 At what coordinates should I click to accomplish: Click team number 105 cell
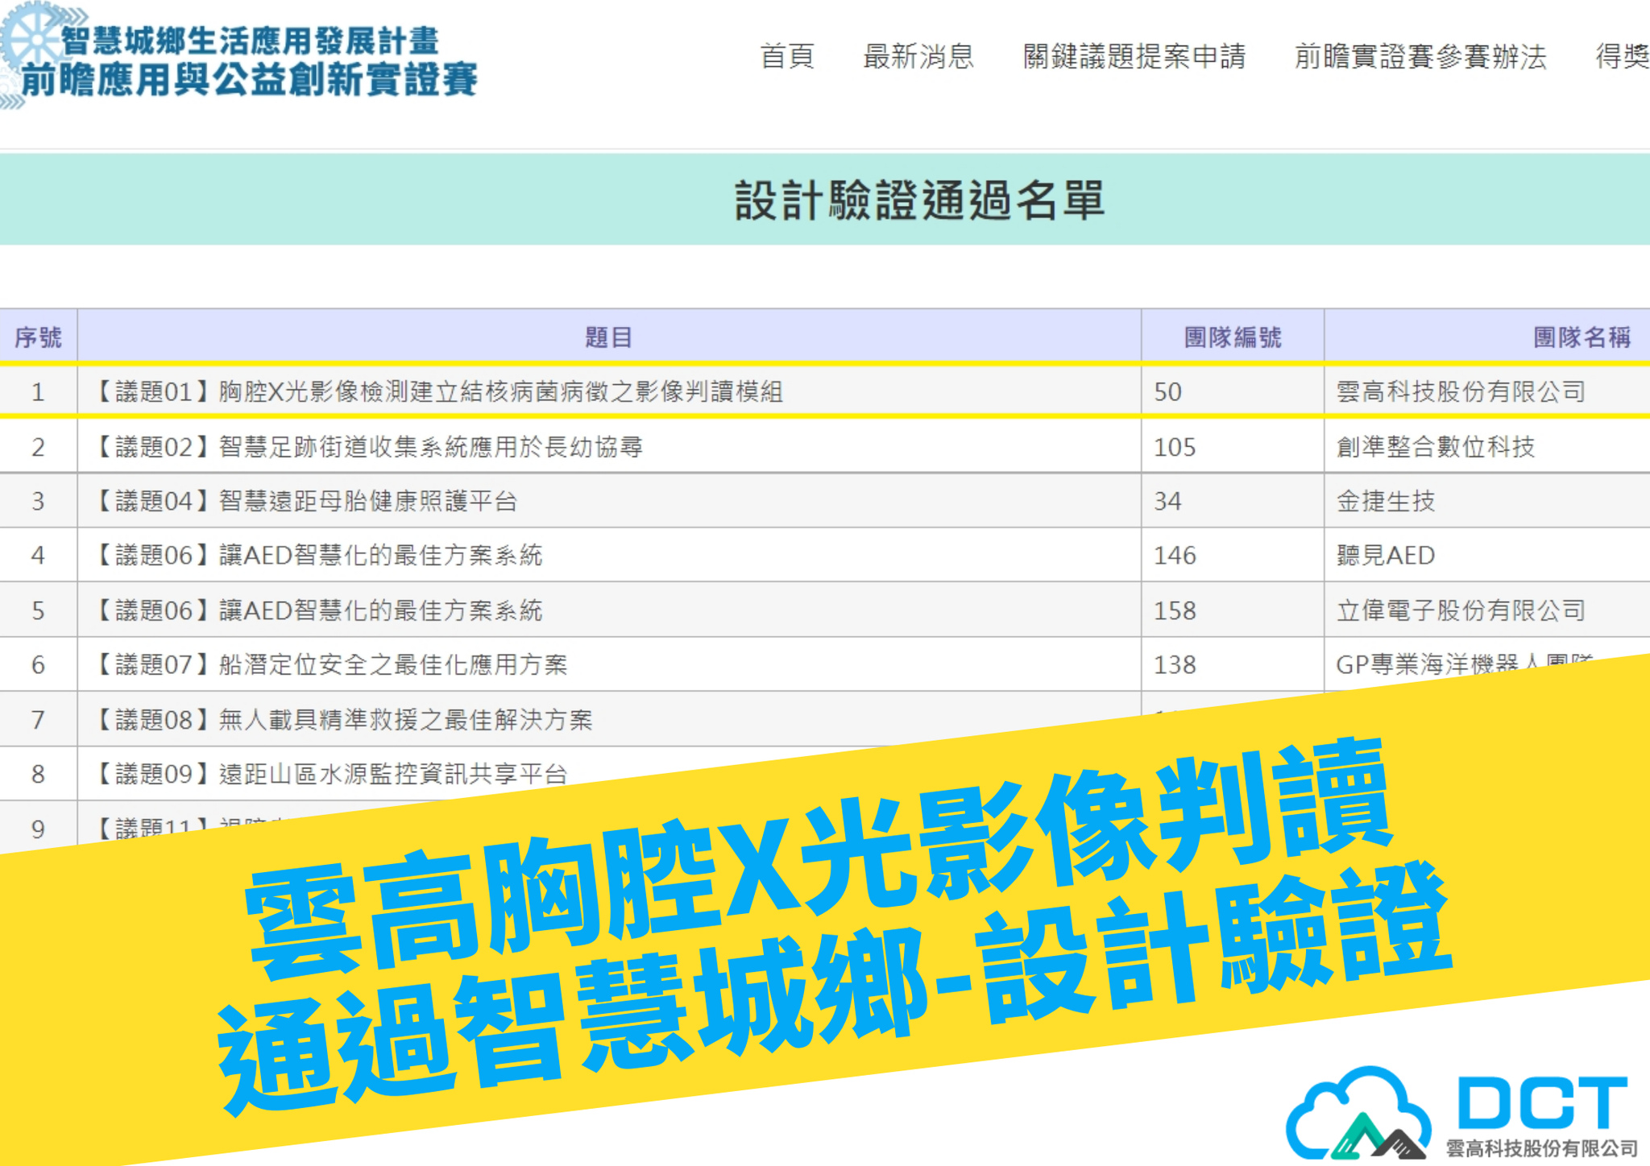(1233, 446)
